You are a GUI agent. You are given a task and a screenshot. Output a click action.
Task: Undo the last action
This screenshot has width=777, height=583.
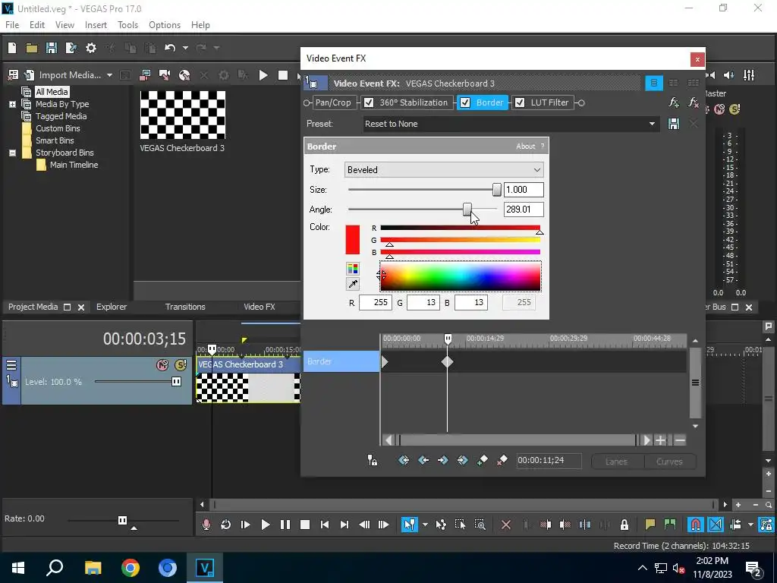[x=170, y=48]
